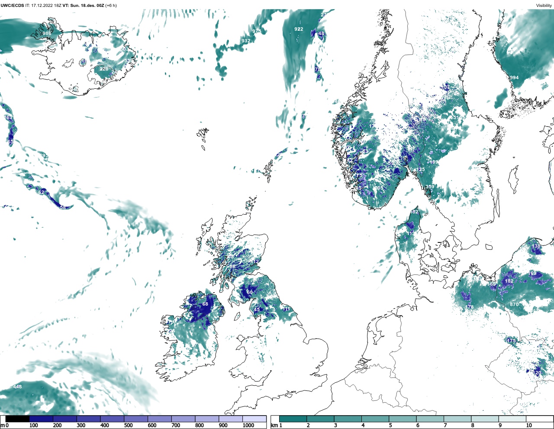This screenshot has width=554, height=429.
Task: Click the 'm' unit label of left legend
Action: click(3, 426)
